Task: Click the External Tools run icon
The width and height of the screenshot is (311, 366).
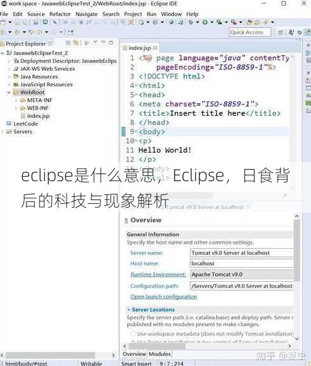Action: click(234, 22)
